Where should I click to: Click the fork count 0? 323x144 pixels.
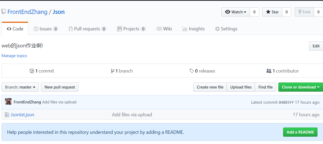pyautogui.click(x=319, y=12)
